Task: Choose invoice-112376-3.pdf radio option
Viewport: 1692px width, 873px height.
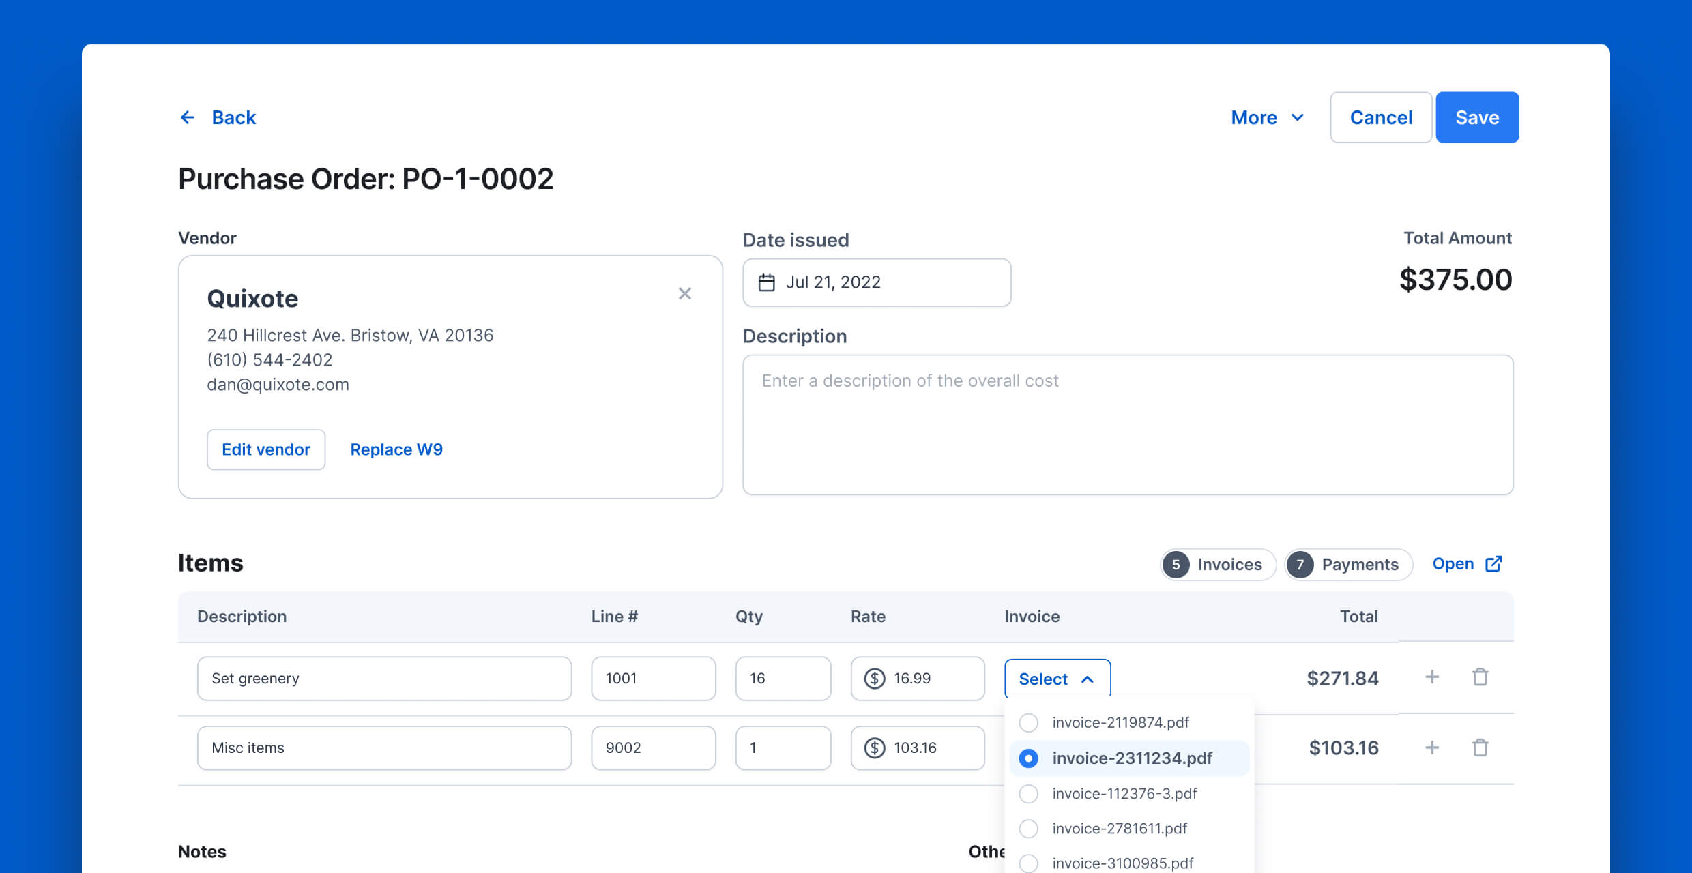Action: coord(1028,794)
